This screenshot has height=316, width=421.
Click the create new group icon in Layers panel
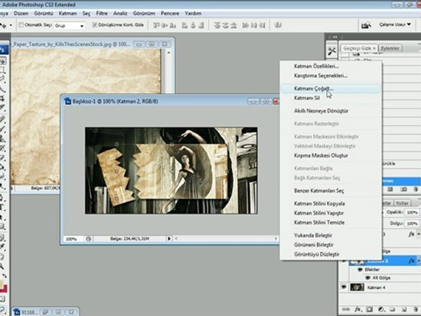(x=392, y=309)
